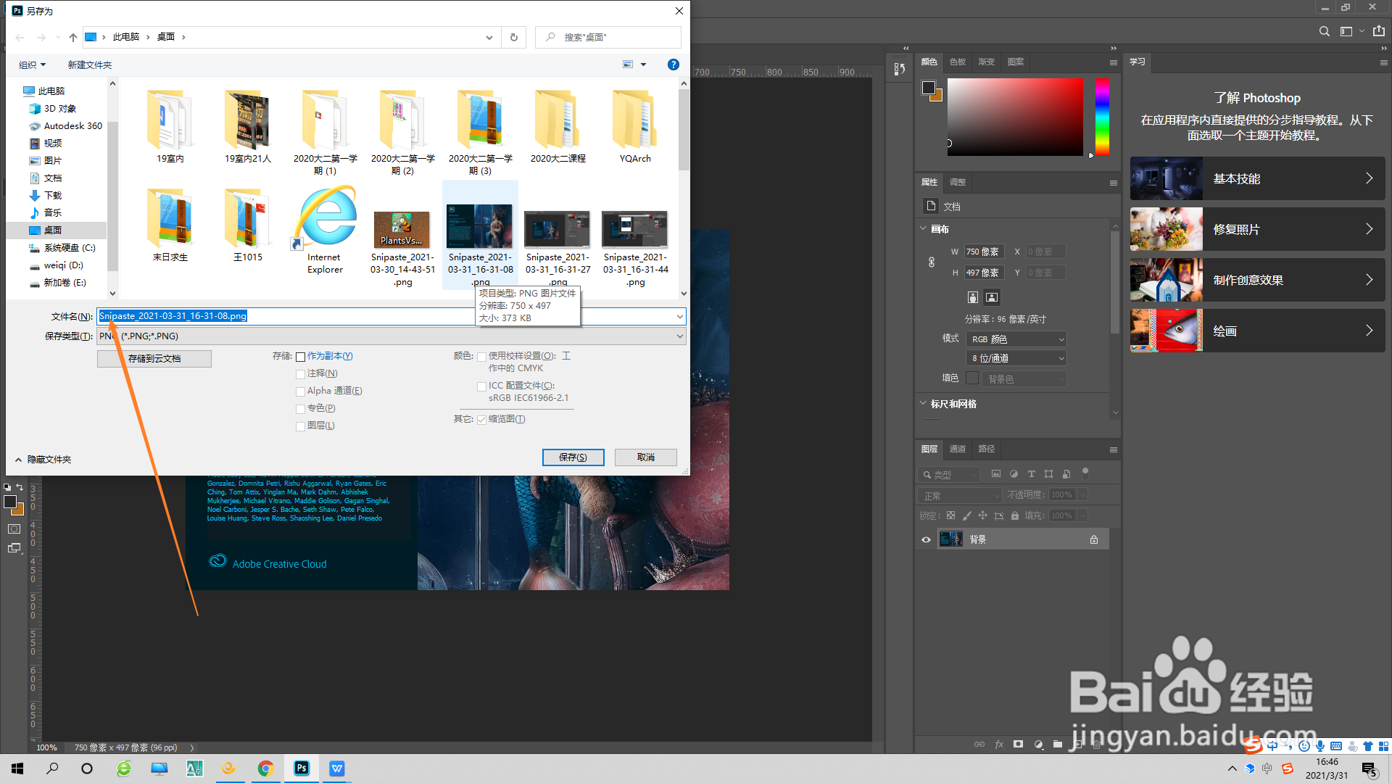Open the 正常 blend mode dropdown
Image resolution: width=1392 pixels, height=783 pixels.
(x=960, y=495)
